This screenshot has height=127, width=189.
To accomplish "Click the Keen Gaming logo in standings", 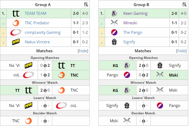I will tap(114, 13).
